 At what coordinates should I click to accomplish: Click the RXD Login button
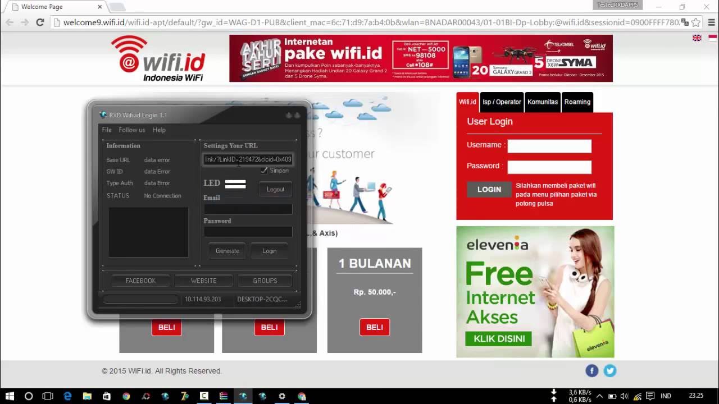(x=270, y=251)
